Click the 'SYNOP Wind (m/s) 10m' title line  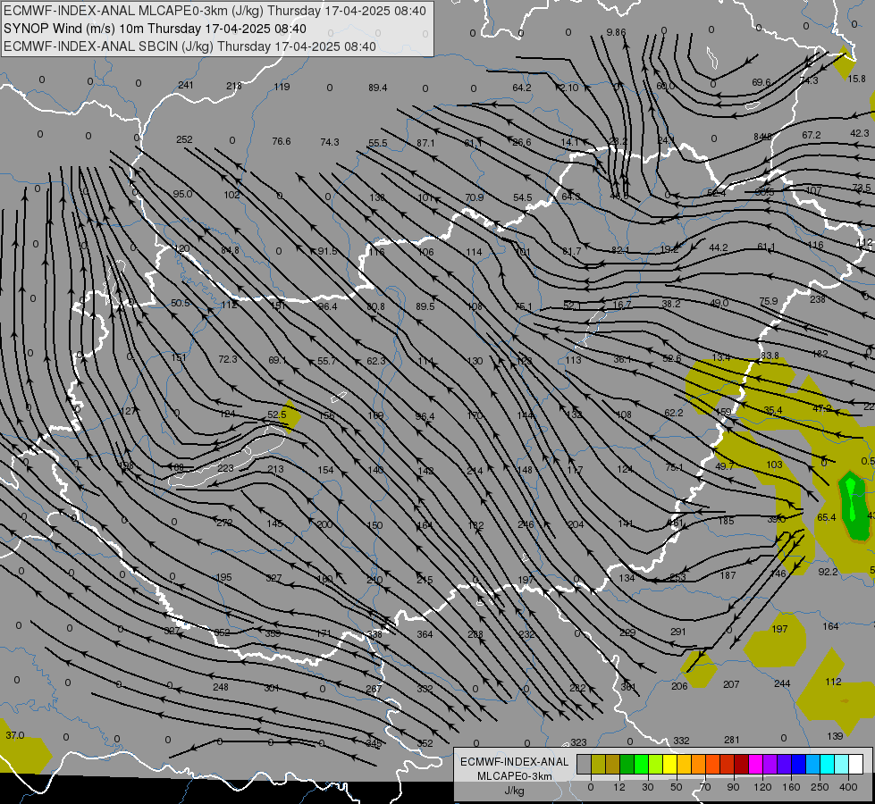pyautogui.click(x=155, y=29)
